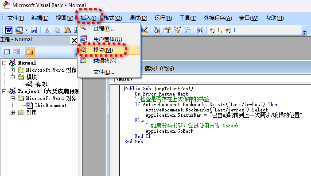This screenshot has width=311, height=176.
Task: Choose 模块(M) from the Insert menu
Action: pos(109,50)
